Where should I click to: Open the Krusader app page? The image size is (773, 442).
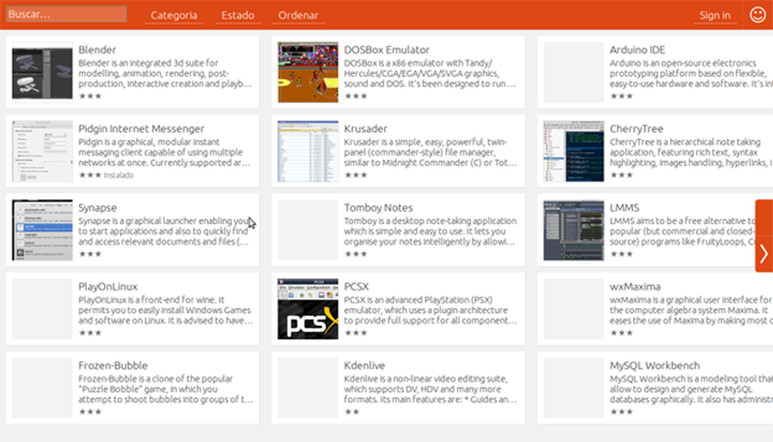point(366,129)
